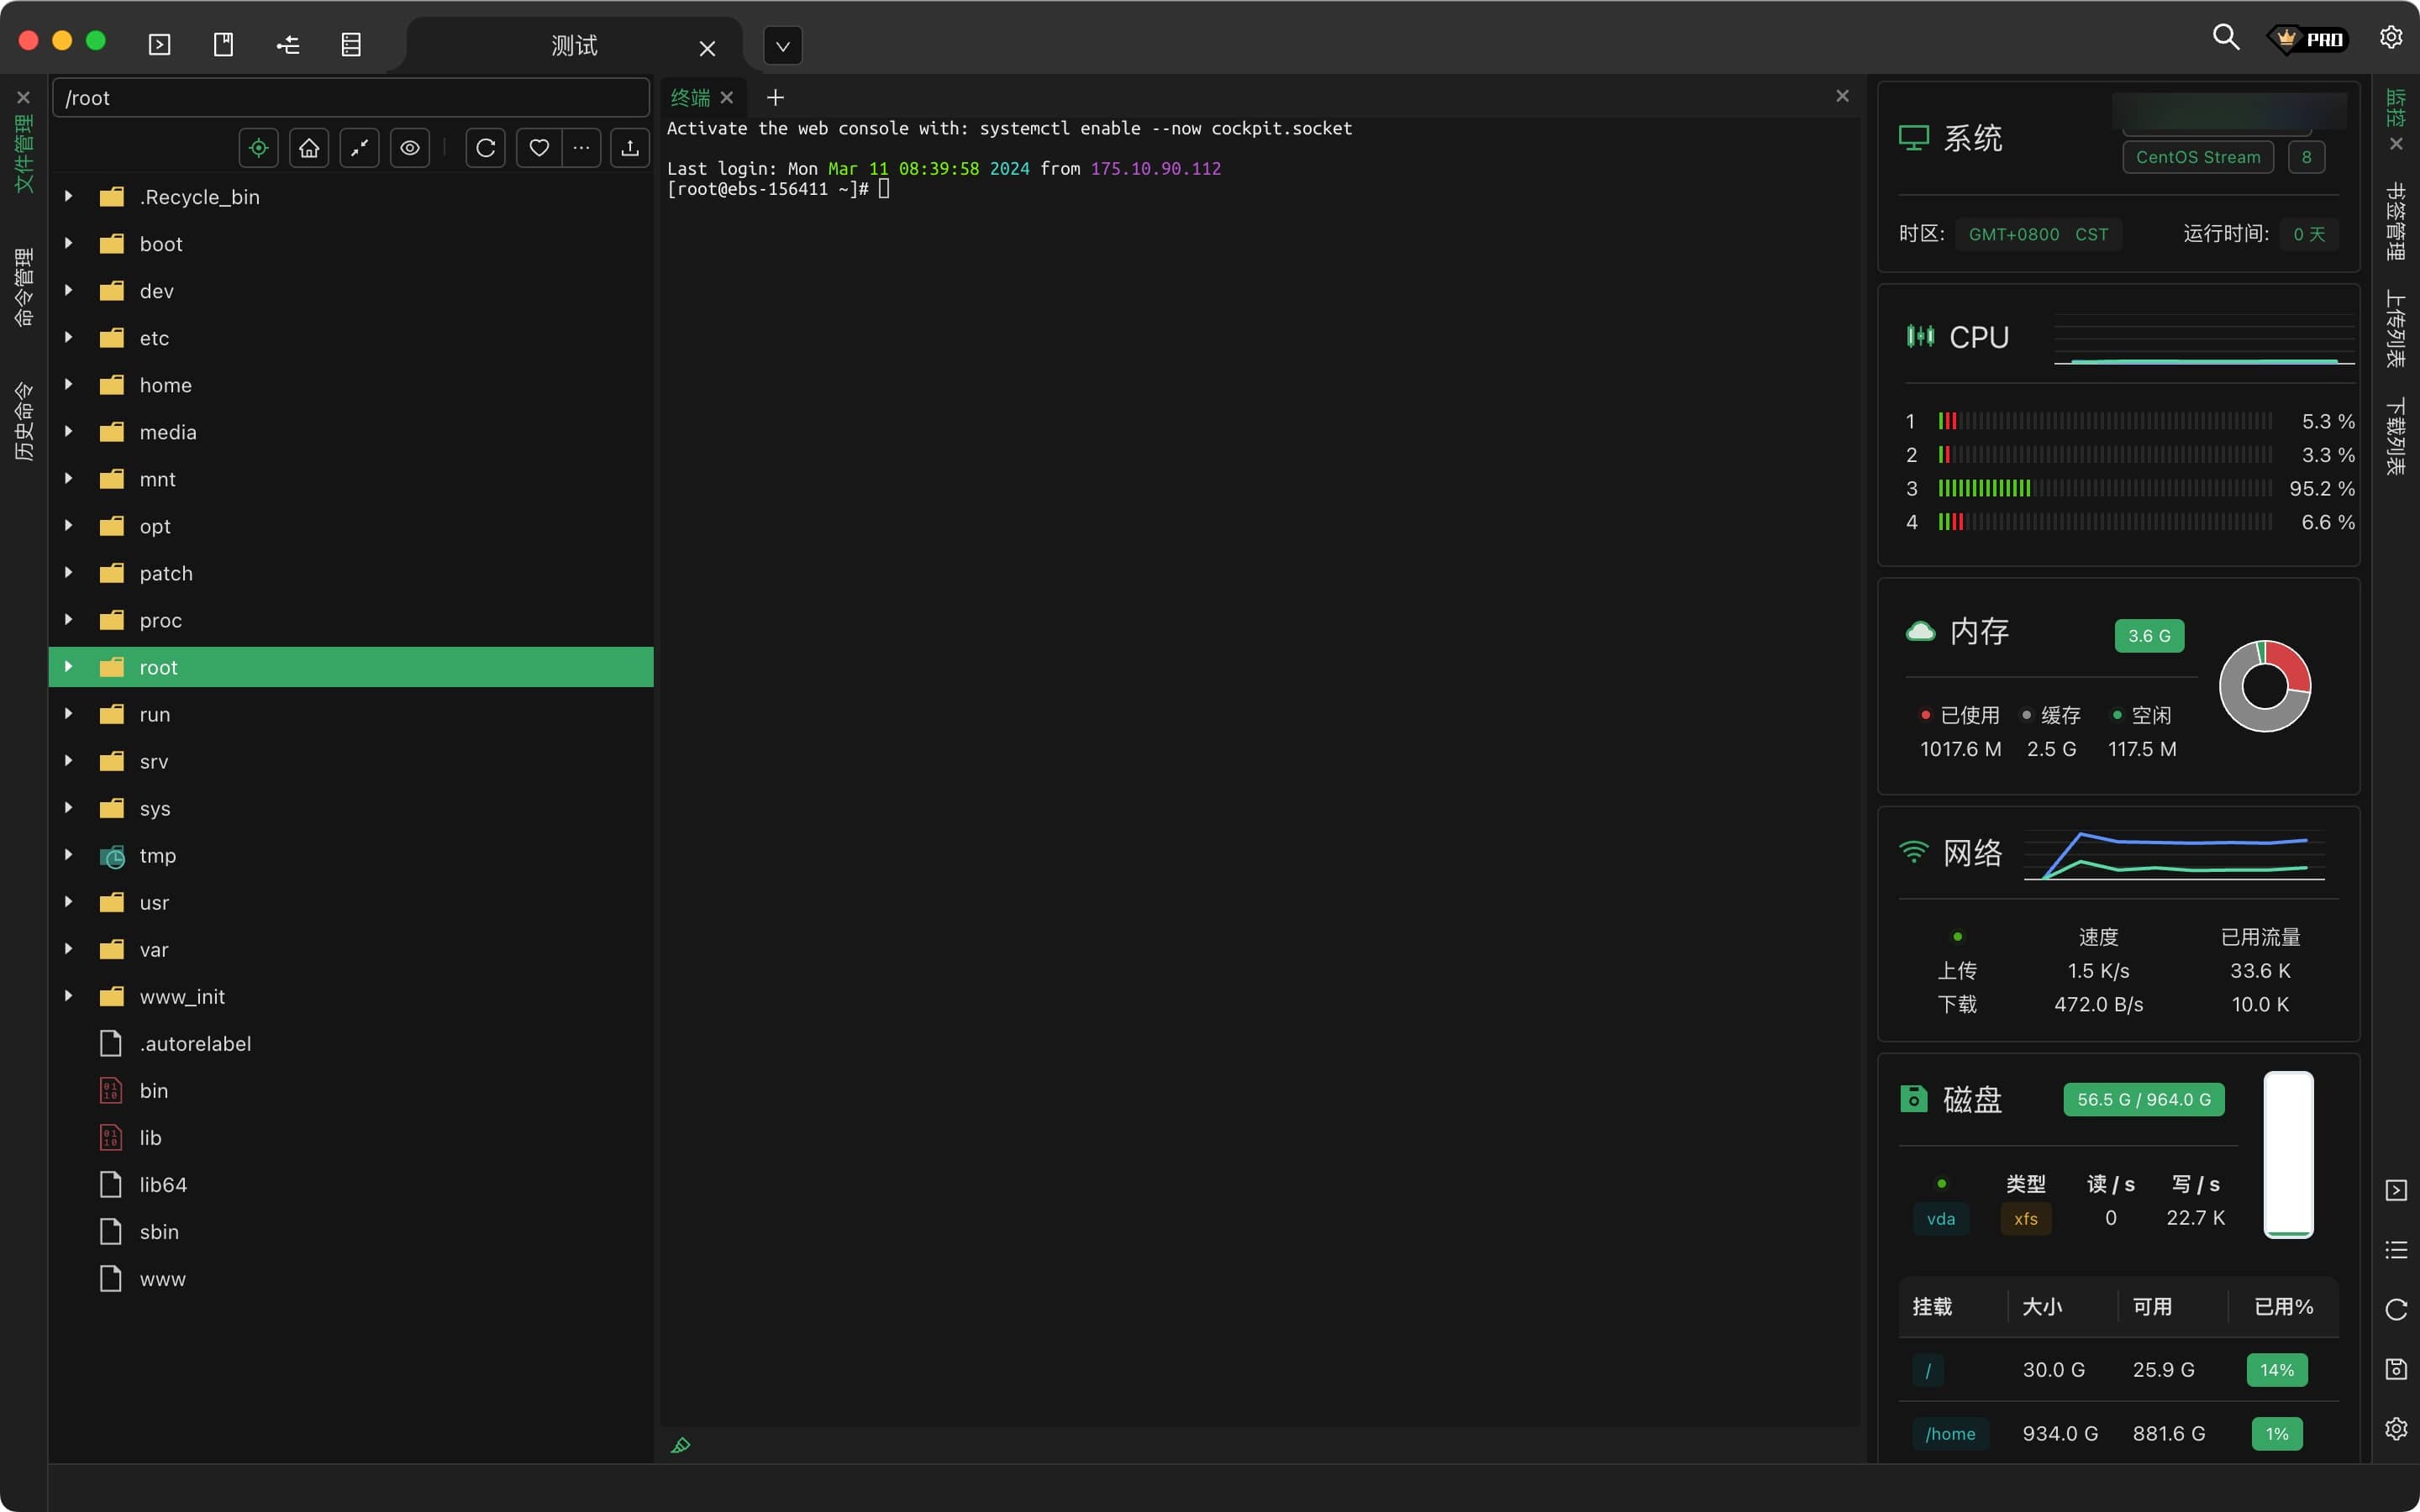The height and width of the screenshot is (1512, 2420).
Task: Open the 上传列表 side tab
Action: 2396,329
